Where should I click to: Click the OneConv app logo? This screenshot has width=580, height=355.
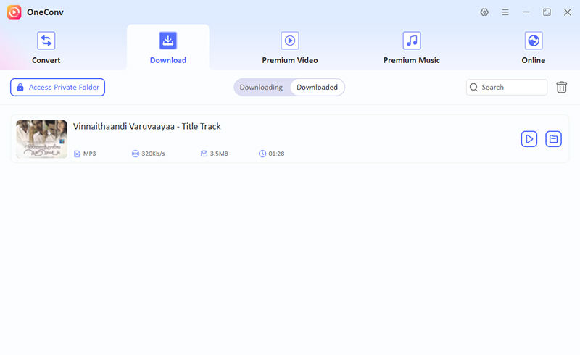pyautogui.click(x=14, y=12)
